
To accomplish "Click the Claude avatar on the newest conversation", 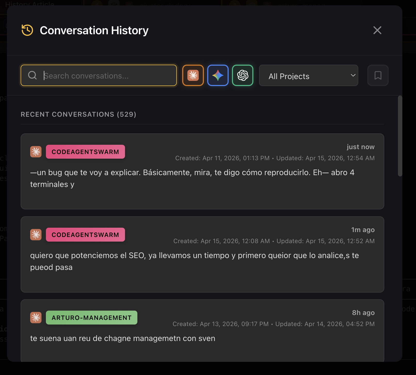I will 36,152.
